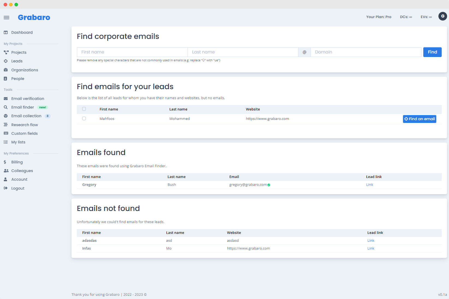Image resolution: width=449 pixels, height=299 pixels.
Task: Click into the First name field
Action: pos(132,52)
